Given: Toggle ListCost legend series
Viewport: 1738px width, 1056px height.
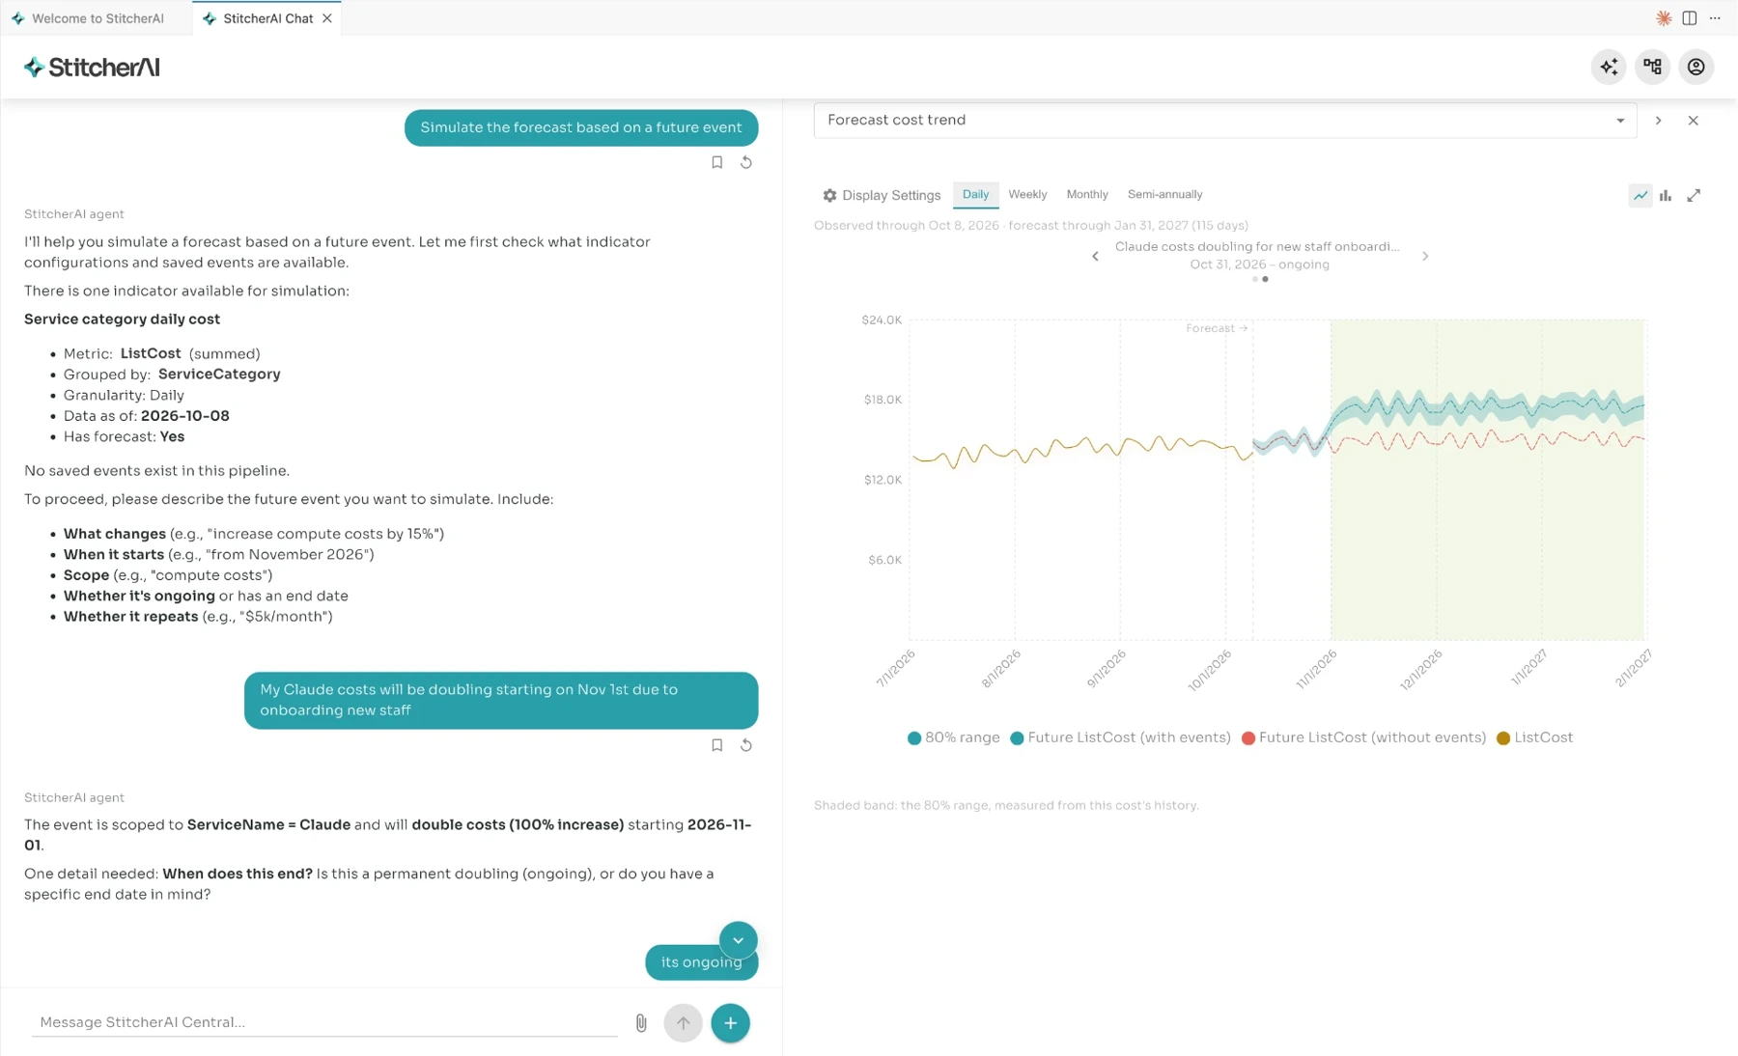Looking at the screenshot, I should click(1534, 738).
